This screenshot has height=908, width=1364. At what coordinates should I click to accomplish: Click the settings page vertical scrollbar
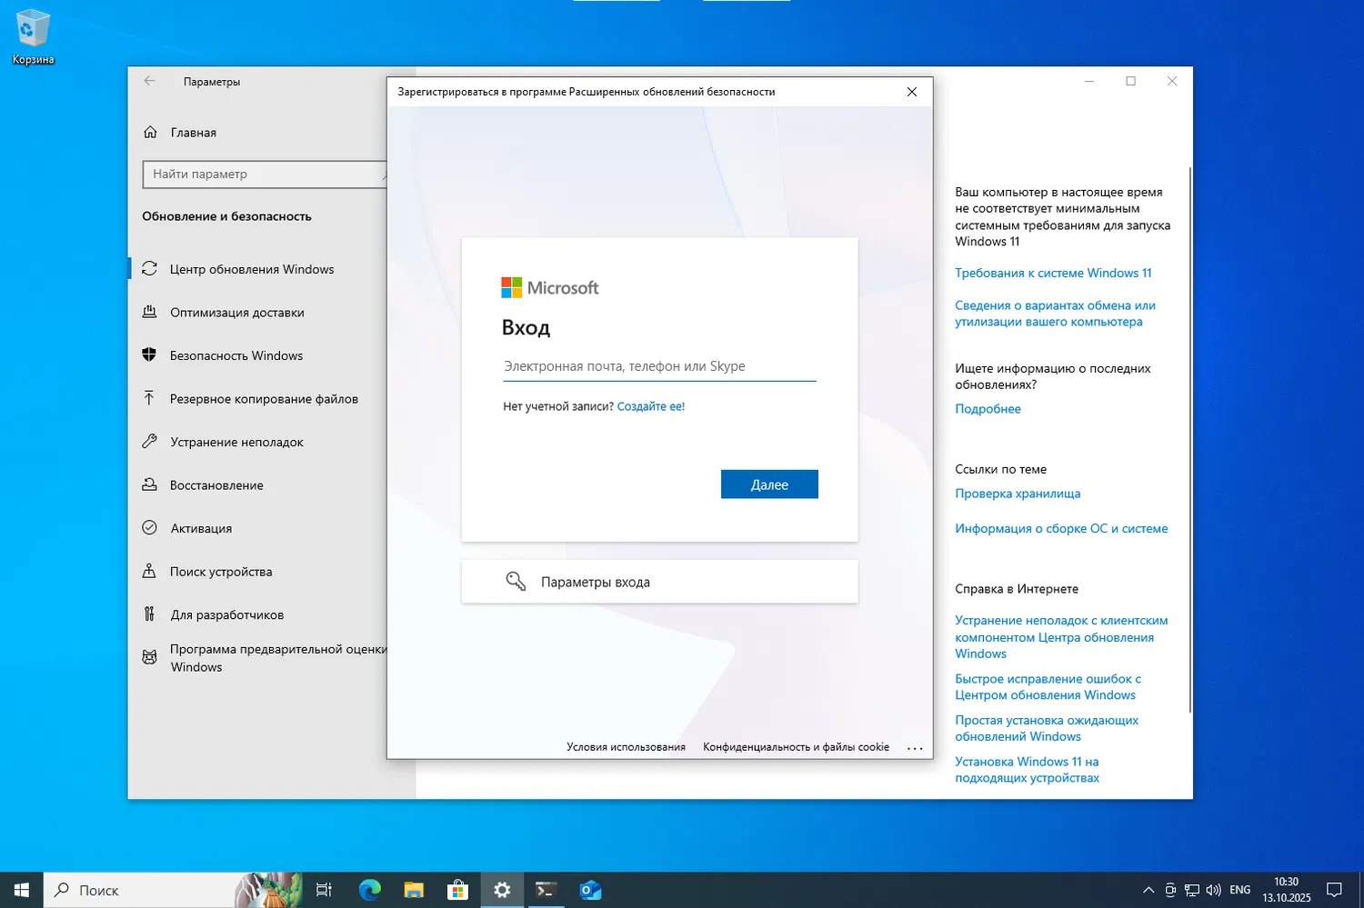click(1189, 436)
